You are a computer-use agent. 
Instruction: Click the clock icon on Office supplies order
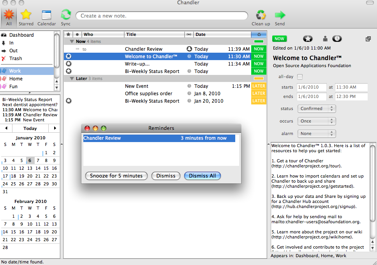pyautogui.click(x=189, y=94)
